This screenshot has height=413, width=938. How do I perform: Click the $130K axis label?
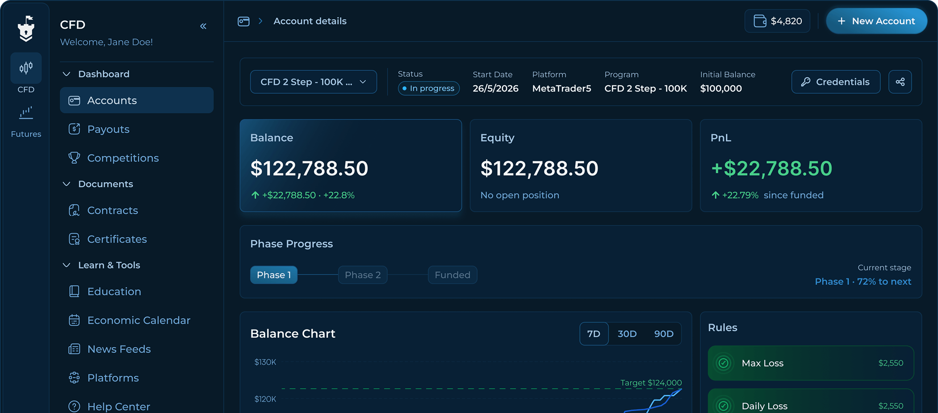tap(265, 362)
